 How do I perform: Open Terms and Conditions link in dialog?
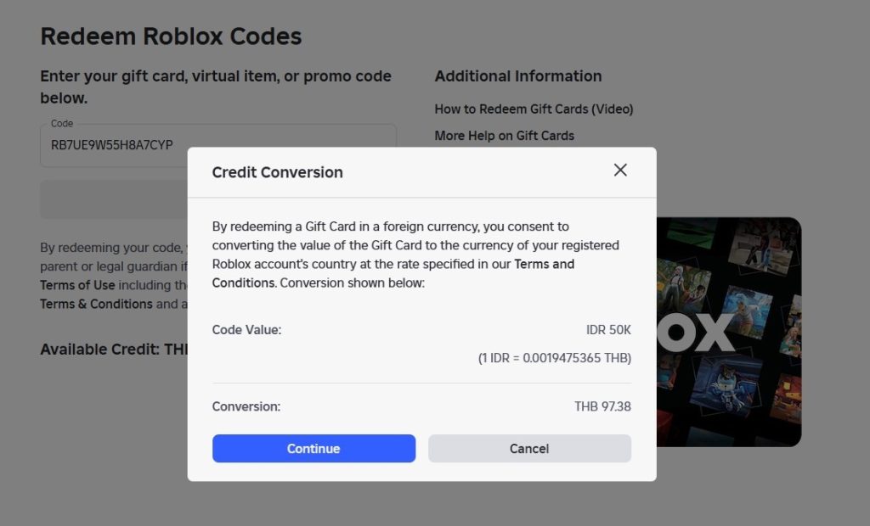pyautogui.click(x=545, y=264)
